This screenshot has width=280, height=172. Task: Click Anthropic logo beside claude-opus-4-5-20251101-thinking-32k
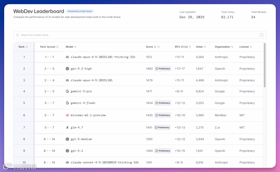pyautogui.click(x=67, y=57)
